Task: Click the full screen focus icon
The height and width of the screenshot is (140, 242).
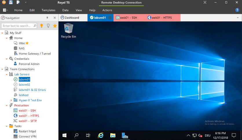Action: (205, 2)
